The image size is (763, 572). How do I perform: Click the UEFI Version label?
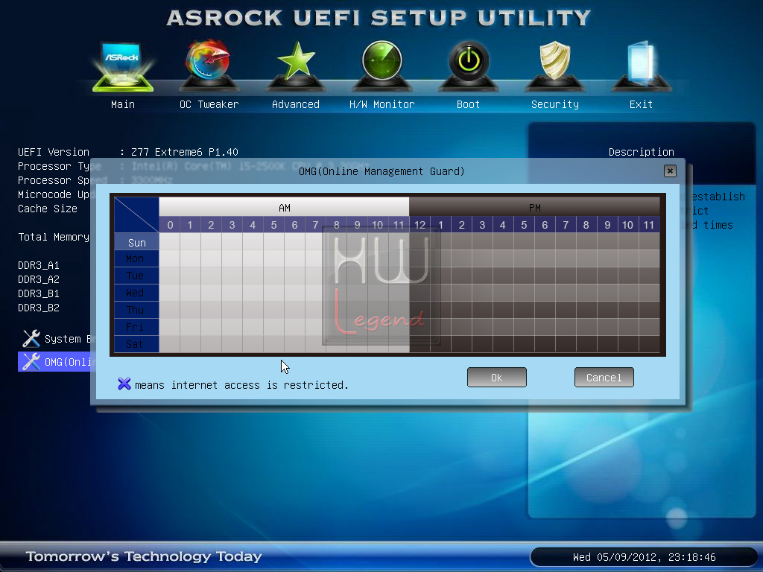click(x=54, y=152)
